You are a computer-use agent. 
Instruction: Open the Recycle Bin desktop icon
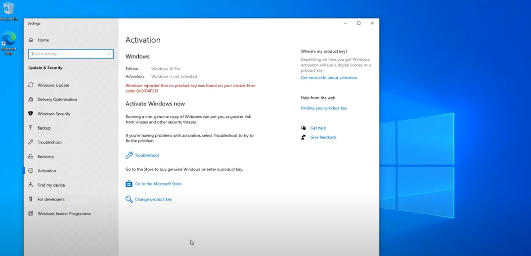click(9, 11)
